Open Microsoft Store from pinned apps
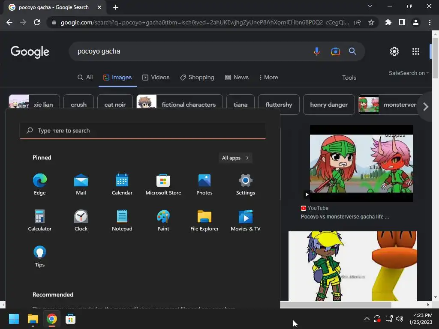This screenshot has height=329, width=439. tap(163, 184)
